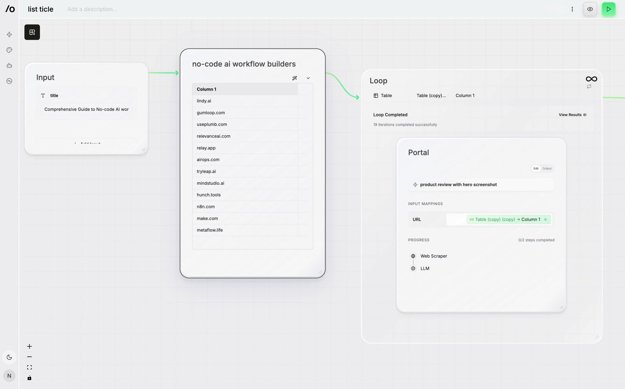Viewport: 625px width, 389px height.
Task: Click the title input value field
Action: click(87, 109)
